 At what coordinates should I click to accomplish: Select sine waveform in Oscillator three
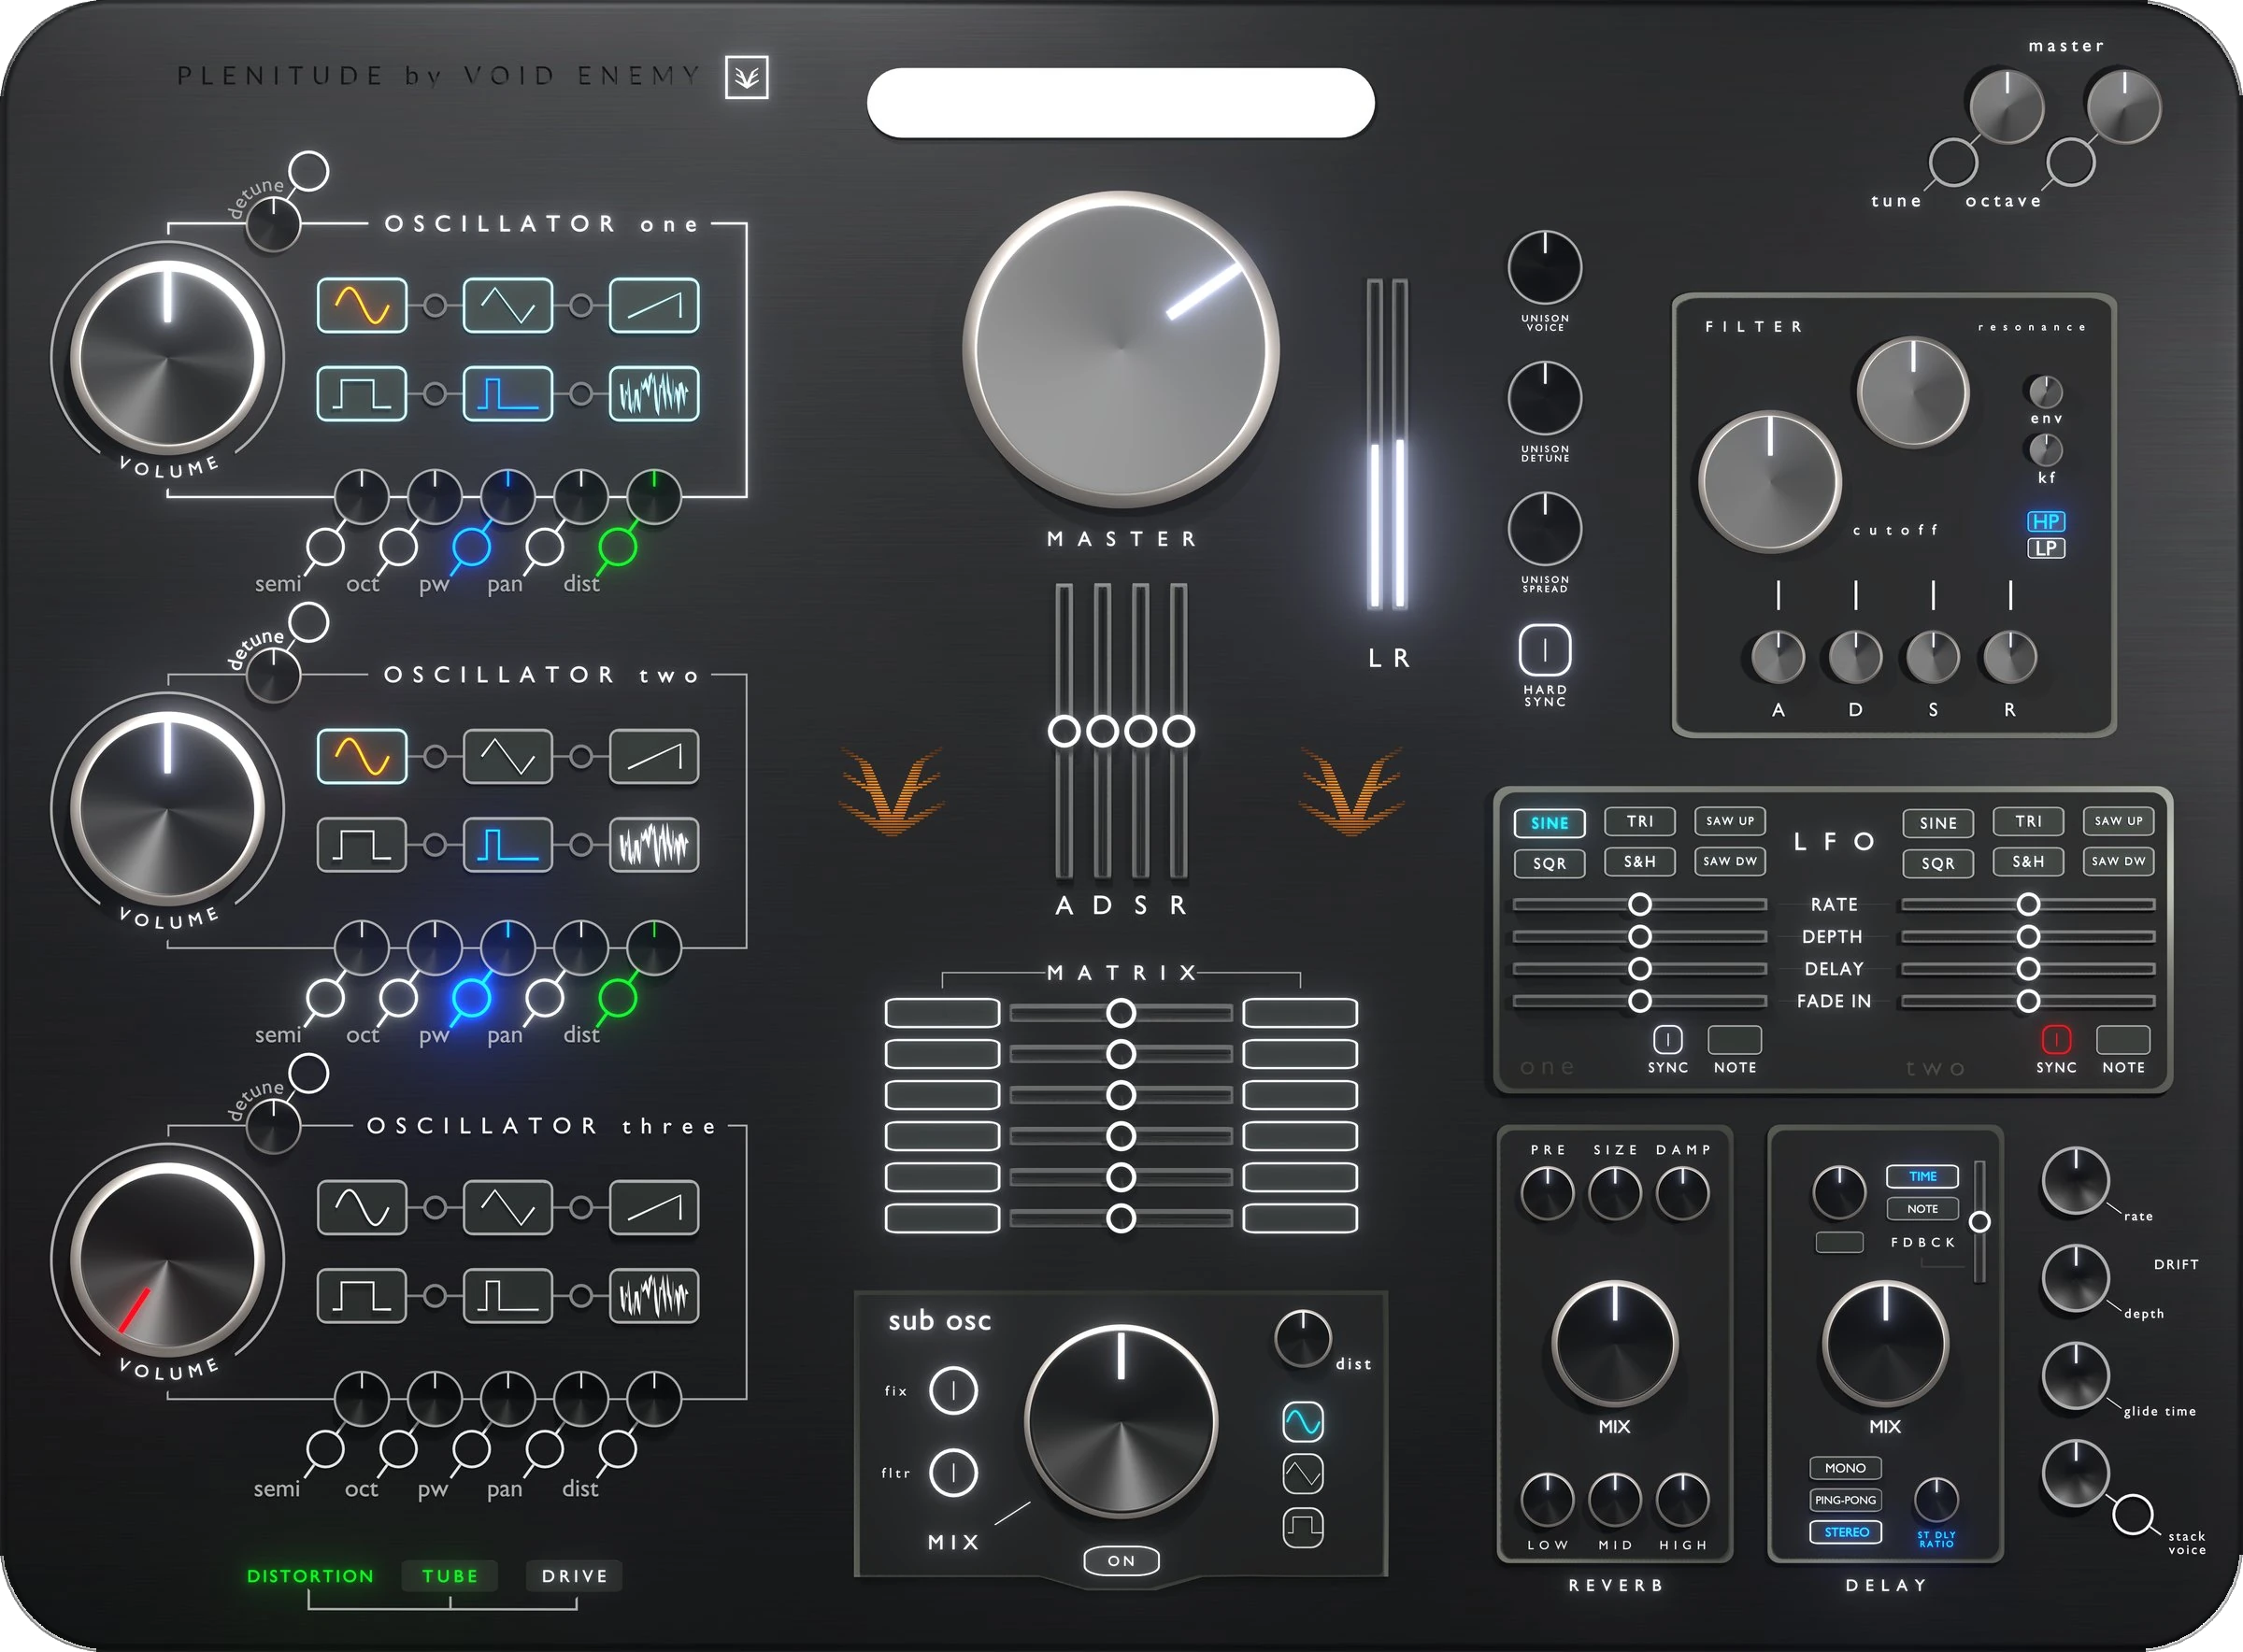pyautogui.click(x=362, y=1208)
